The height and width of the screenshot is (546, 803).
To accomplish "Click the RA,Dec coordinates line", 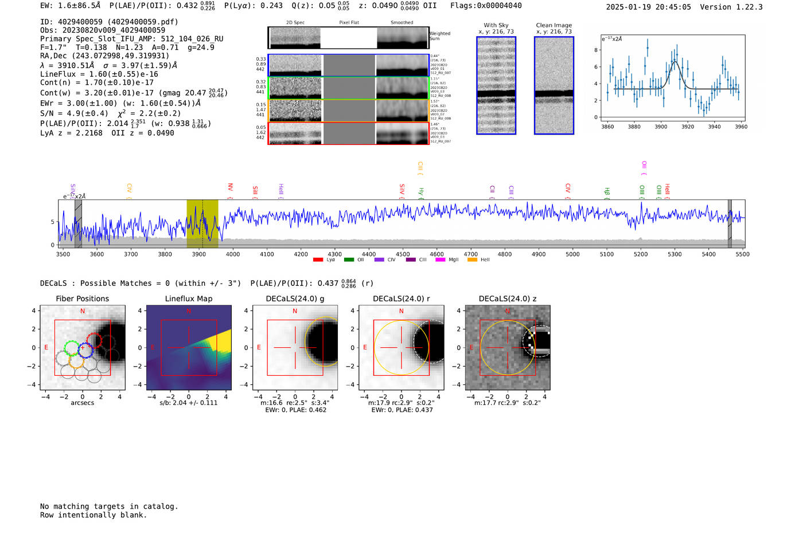I will [x=105, y=56].
